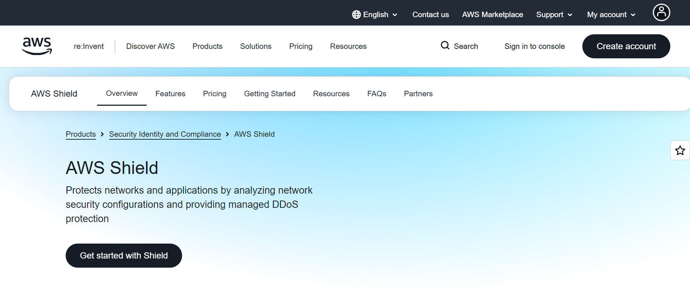Open the Resources tab in Shield navigation
The image size is (690, 299).
331,94
